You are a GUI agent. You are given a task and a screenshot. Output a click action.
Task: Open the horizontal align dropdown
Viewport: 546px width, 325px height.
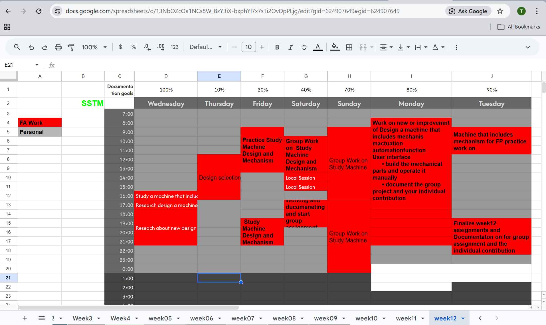pos(387,47)
